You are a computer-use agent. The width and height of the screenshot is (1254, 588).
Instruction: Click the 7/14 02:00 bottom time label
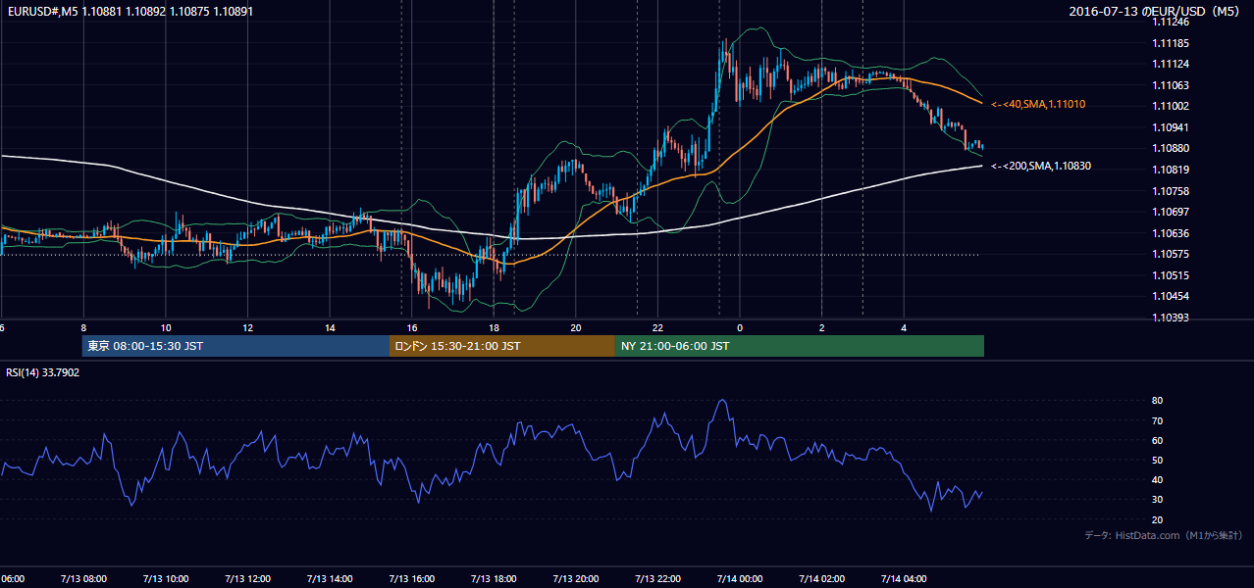click(822, 578)
